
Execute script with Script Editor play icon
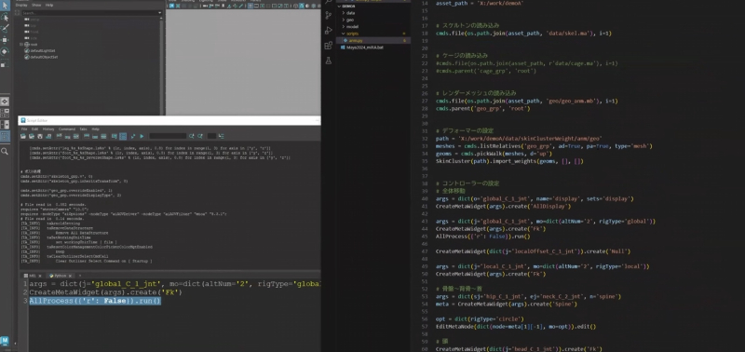(x=142, y=136)
